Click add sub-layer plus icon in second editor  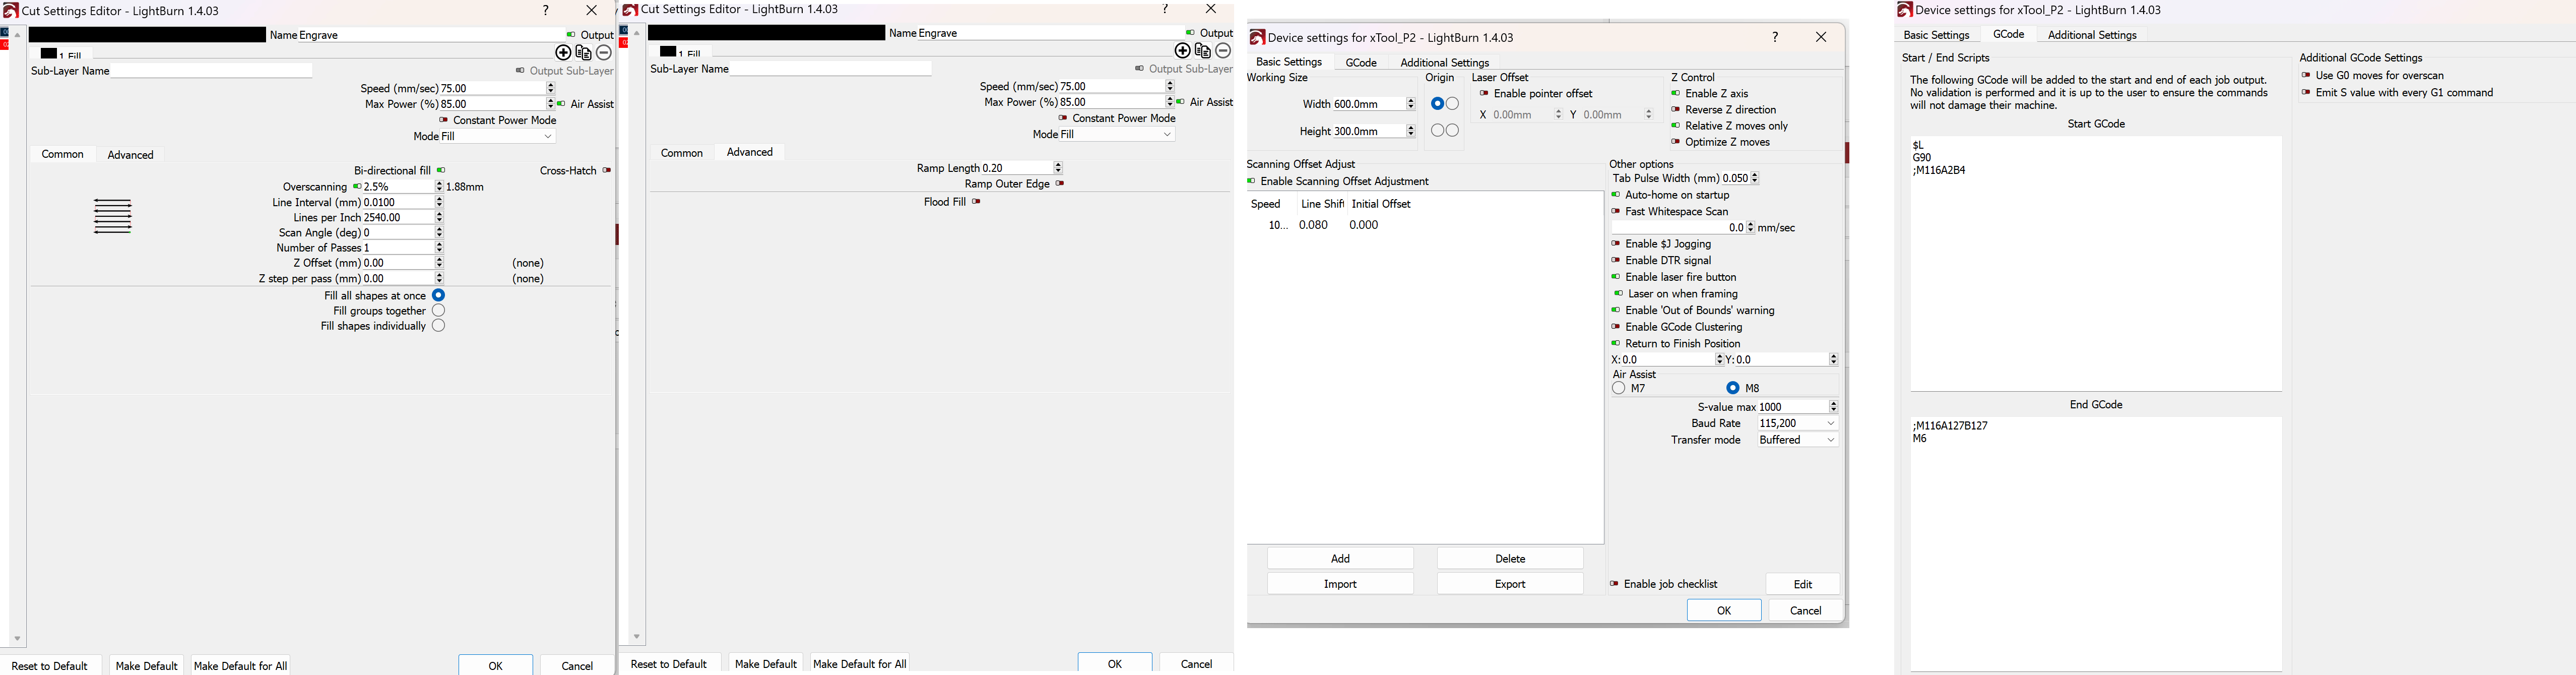coord(1182,51)
